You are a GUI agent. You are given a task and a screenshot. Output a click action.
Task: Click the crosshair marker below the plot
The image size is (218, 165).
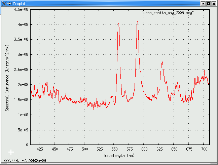coord(11,152)
